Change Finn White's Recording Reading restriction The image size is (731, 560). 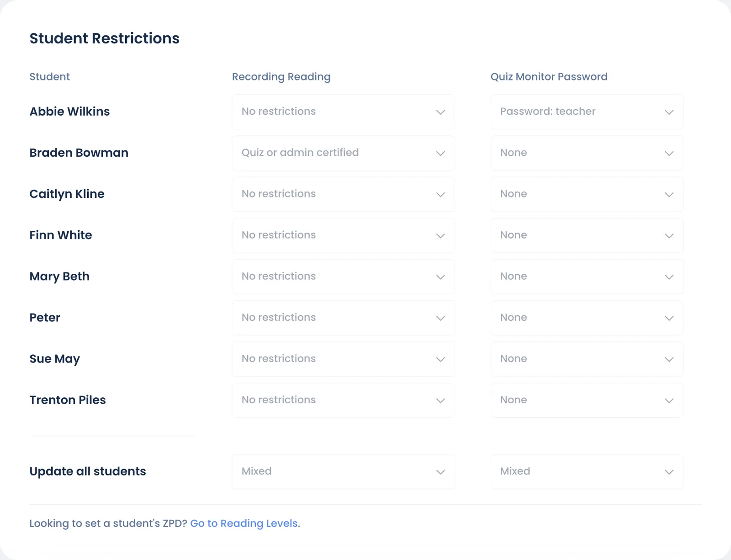(343, 235)
